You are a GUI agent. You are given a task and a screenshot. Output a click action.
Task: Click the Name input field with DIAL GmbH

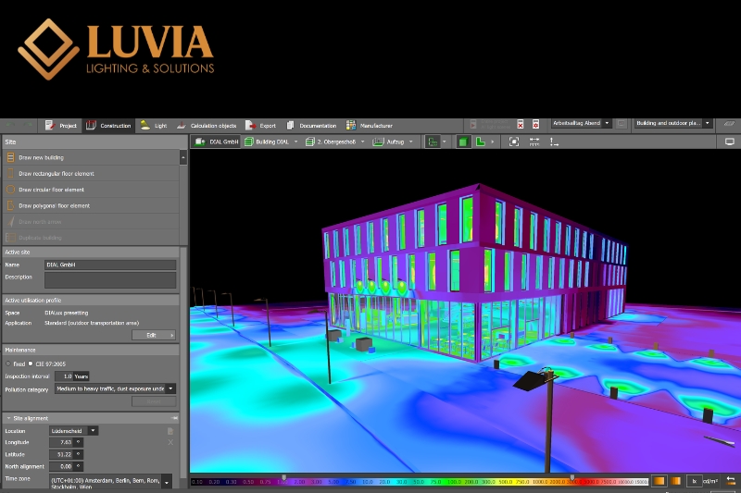click(110, 265)
